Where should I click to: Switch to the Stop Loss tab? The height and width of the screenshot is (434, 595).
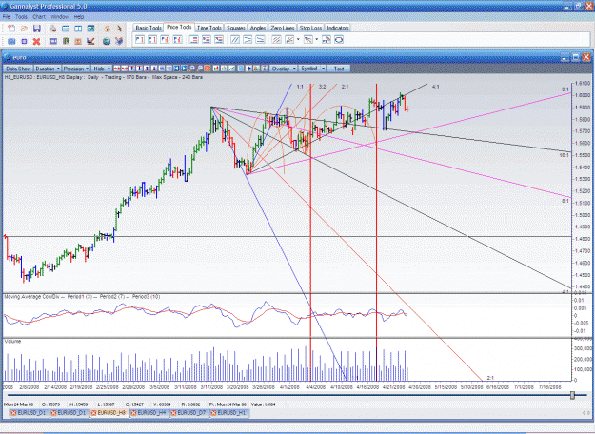point(310,28)
